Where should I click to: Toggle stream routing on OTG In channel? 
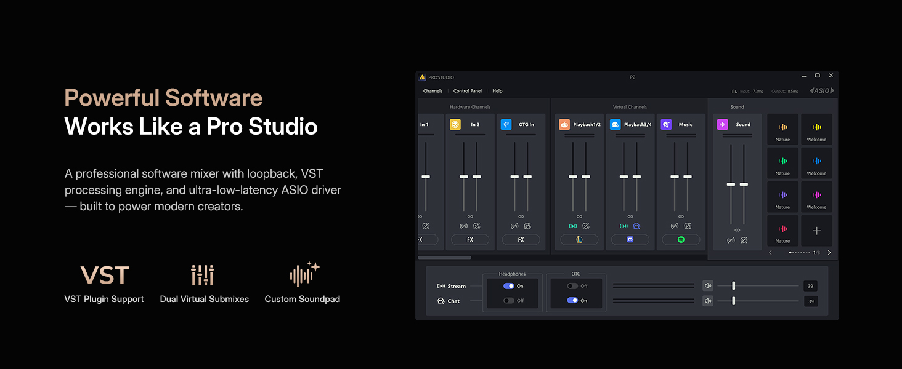[x=514, y=226]
